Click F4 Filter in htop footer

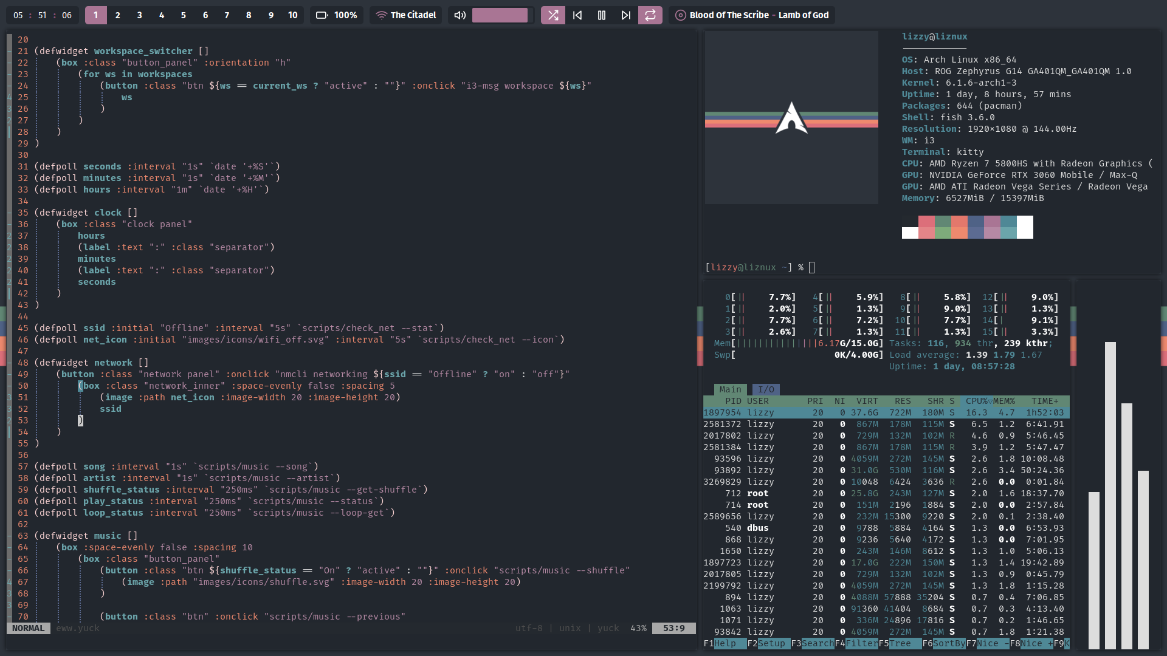point(861,643)
